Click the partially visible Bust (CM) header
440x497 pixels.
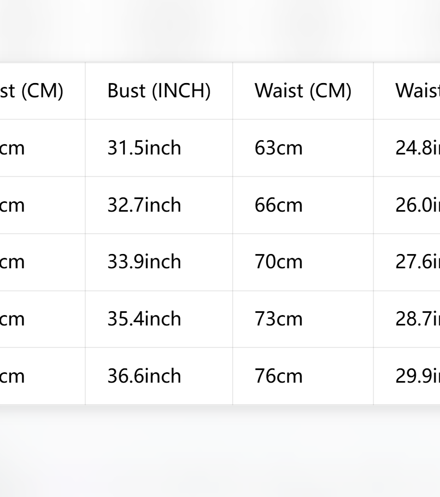coord(42,91)
